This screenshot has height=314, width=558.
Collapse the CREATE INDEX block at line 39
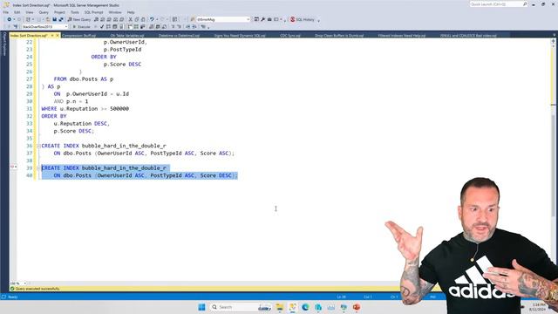coord(38,168)
